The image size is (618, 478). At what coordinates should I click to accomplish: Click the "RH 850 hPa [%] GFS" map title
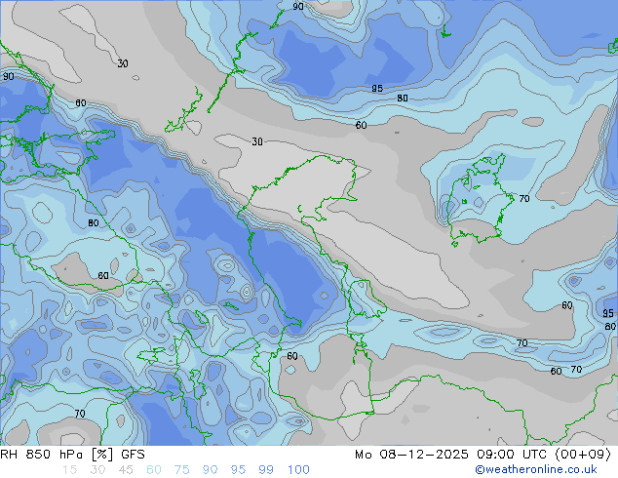tap(72, 455)
